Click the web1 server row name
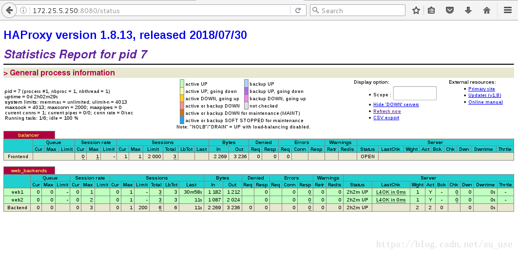 click(x=17, y=192)
